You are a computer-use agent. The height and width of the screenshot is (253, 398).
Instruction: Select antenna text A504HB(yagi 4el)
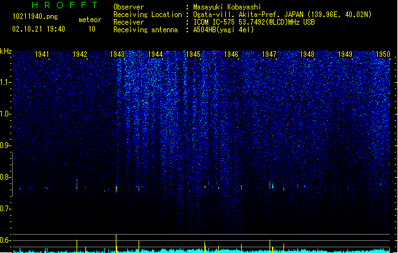[x=223, y=30]
